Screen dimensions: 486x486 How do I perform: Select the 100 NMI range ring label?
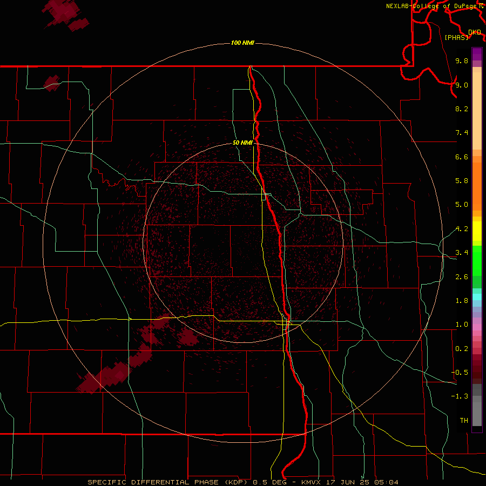[x=242, y=43]
